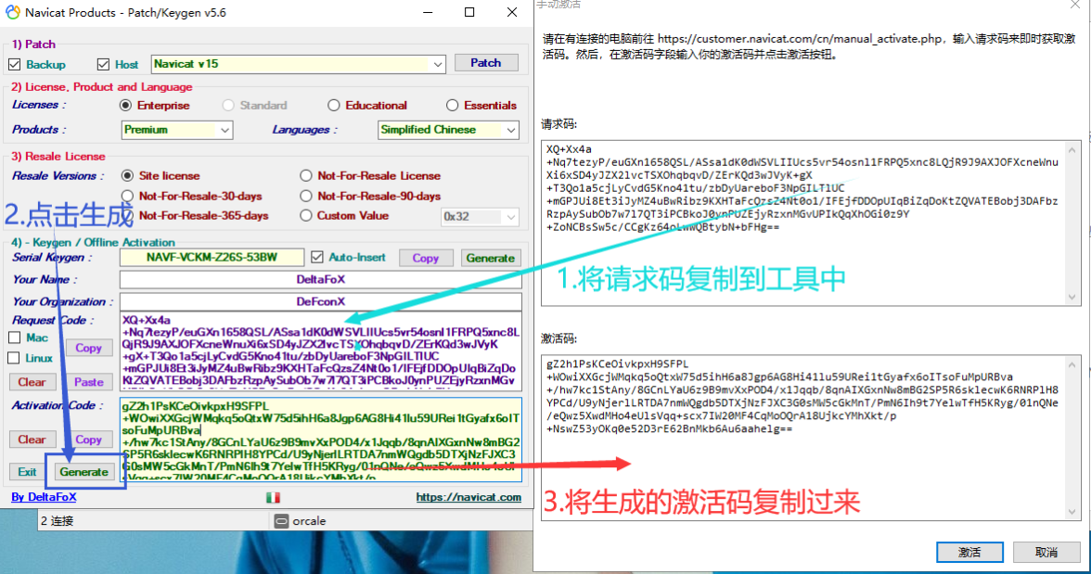
Task: Click the Italian flag icon
Action: click(273, 498)
